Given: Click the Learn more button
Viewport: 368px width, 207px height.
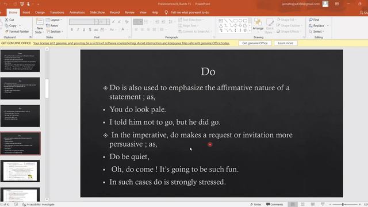Looking at the screenshot, I should [285, 43].
